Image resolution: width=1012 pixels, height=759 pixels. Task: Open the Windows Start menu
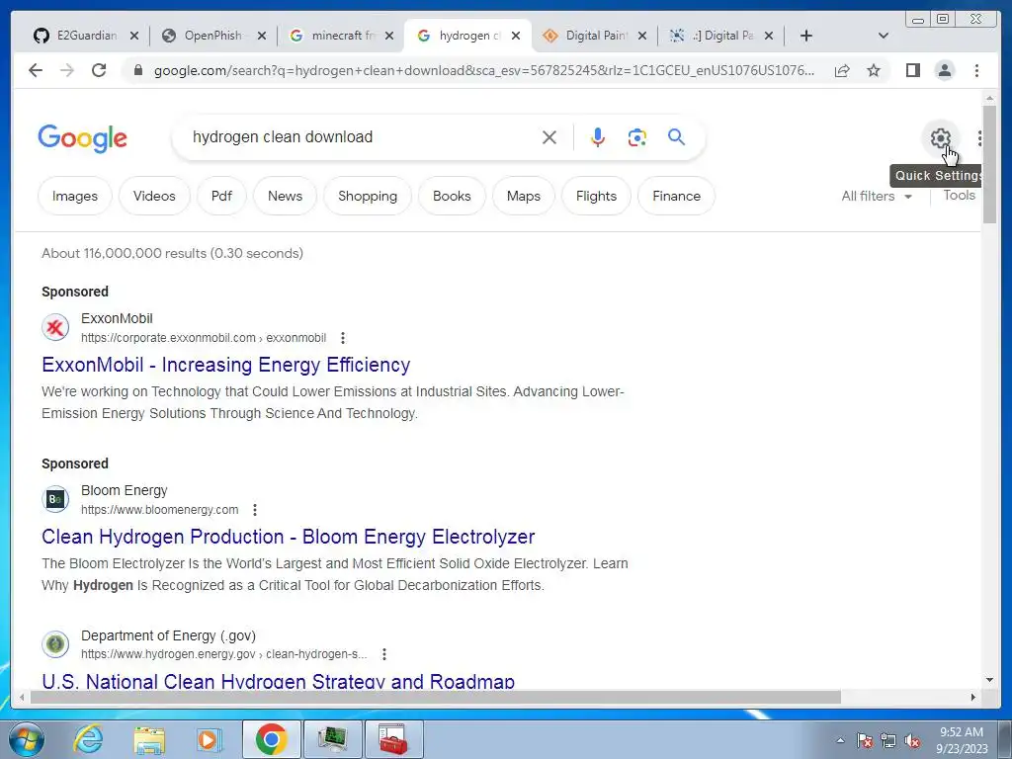(x=27, y=739)
